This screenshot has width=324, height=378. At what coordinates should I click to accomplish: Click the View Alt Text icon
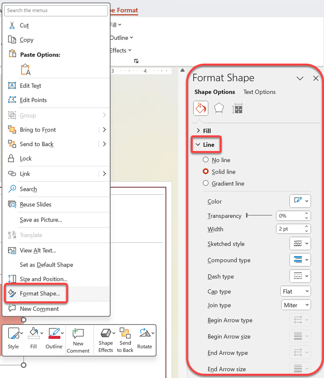[x=12, y=250]
